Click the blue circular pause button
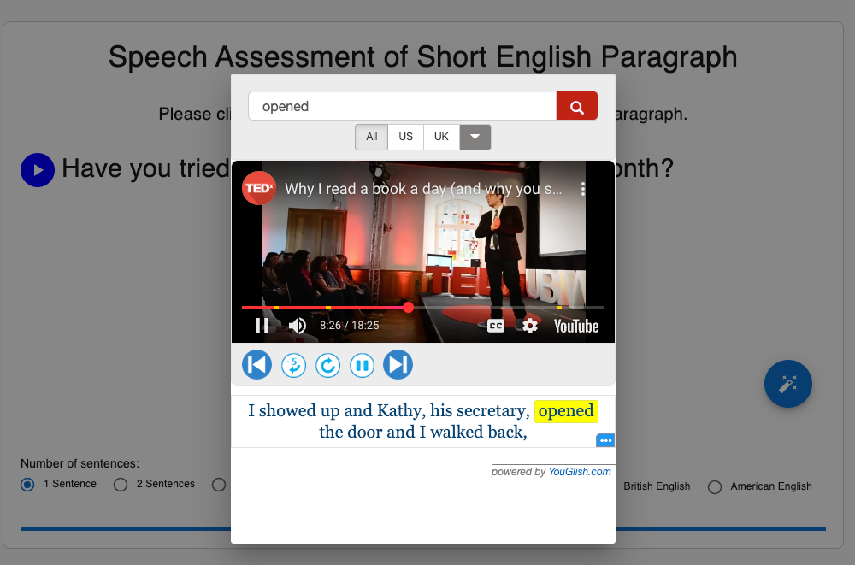Screen dimensions: 855x565 [x=362, y=365]
